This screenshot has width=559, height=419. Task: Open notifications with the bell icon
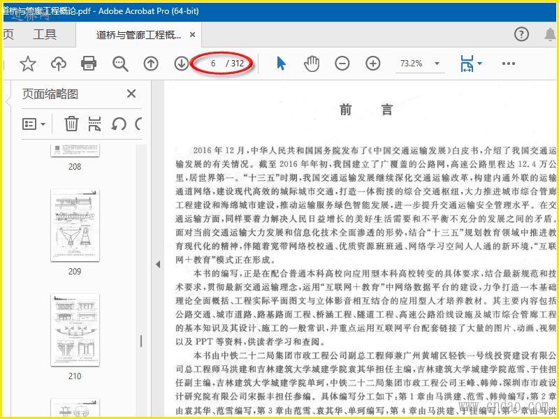pos(550,34)
